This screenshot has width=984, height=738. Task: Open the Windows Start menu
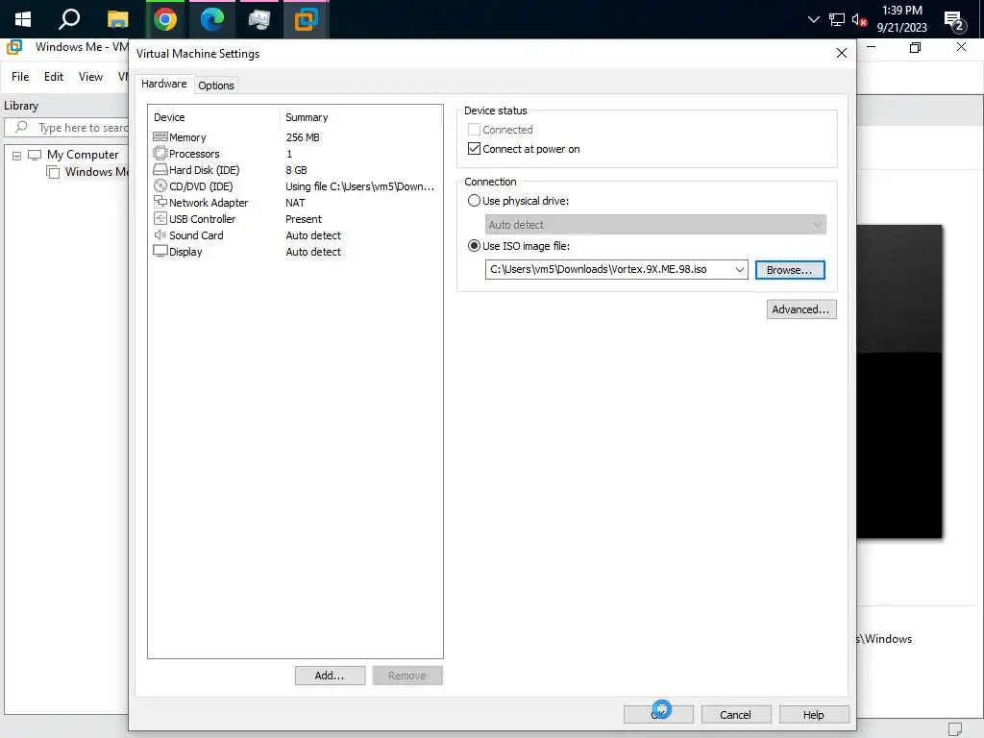click(x=23, y=19)
